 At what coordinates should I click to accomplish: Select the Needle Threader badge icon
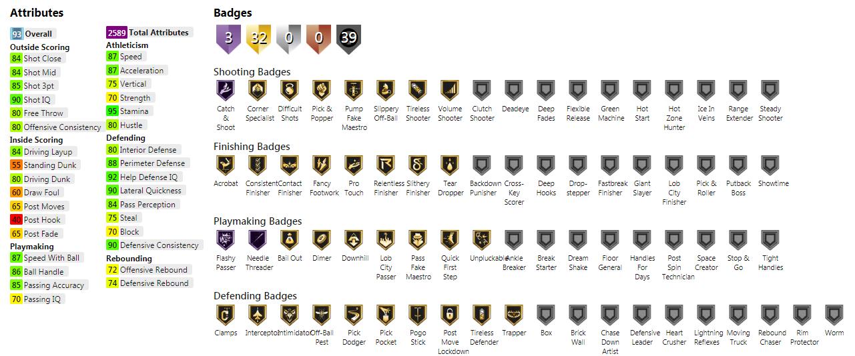258,239
